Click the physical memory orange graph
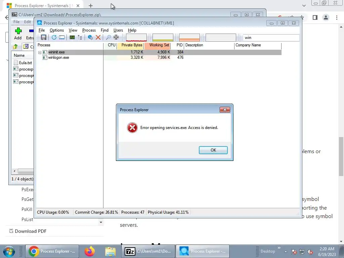This screenshot has height=258, width=344. click(189, 38)
